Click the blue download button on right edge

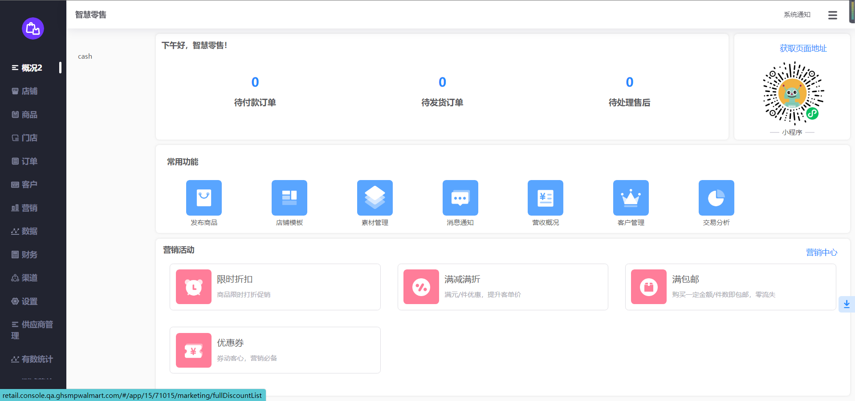(846, 304)
